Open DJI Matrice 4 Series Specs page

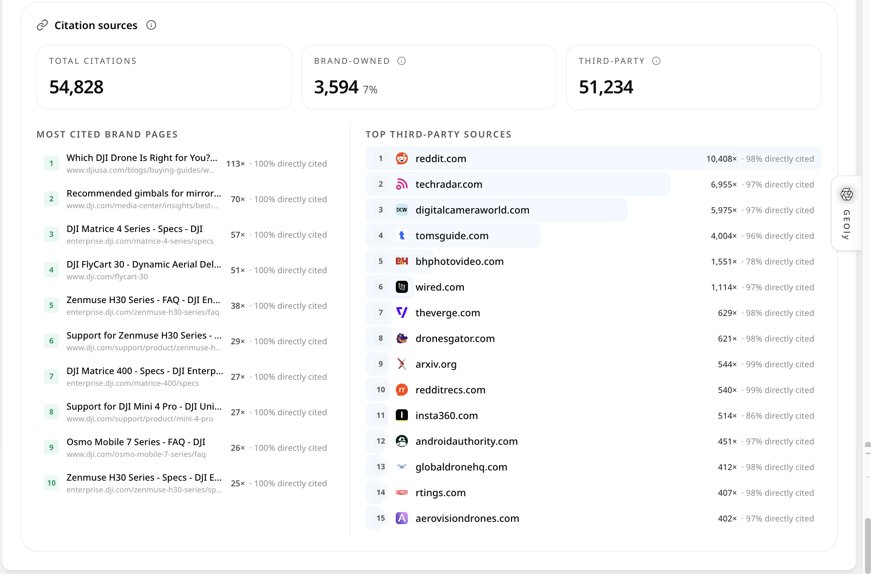click(135, 229)
